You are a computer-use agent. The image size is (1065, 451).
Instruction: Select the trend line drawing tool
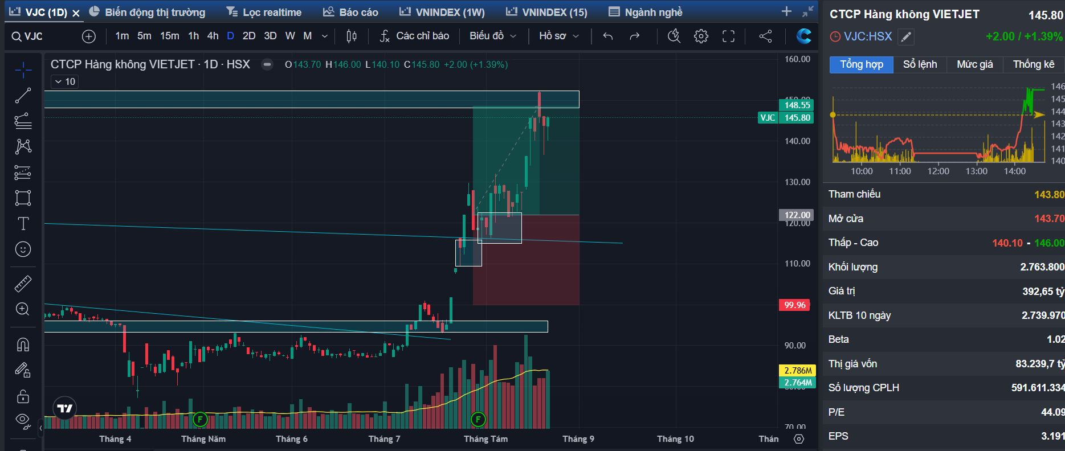[x=23, y=96]
